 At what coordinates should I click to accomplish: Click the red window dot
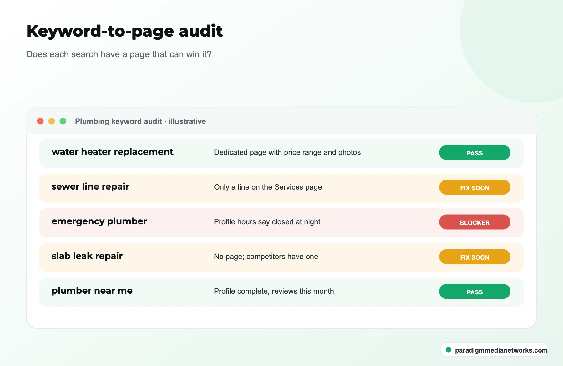[40, 121]
